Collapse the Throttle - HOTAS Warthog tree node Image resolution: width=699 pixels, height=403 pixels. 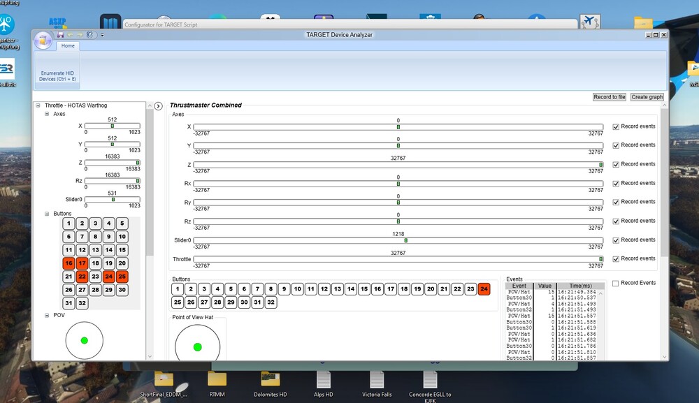[38, 105]
